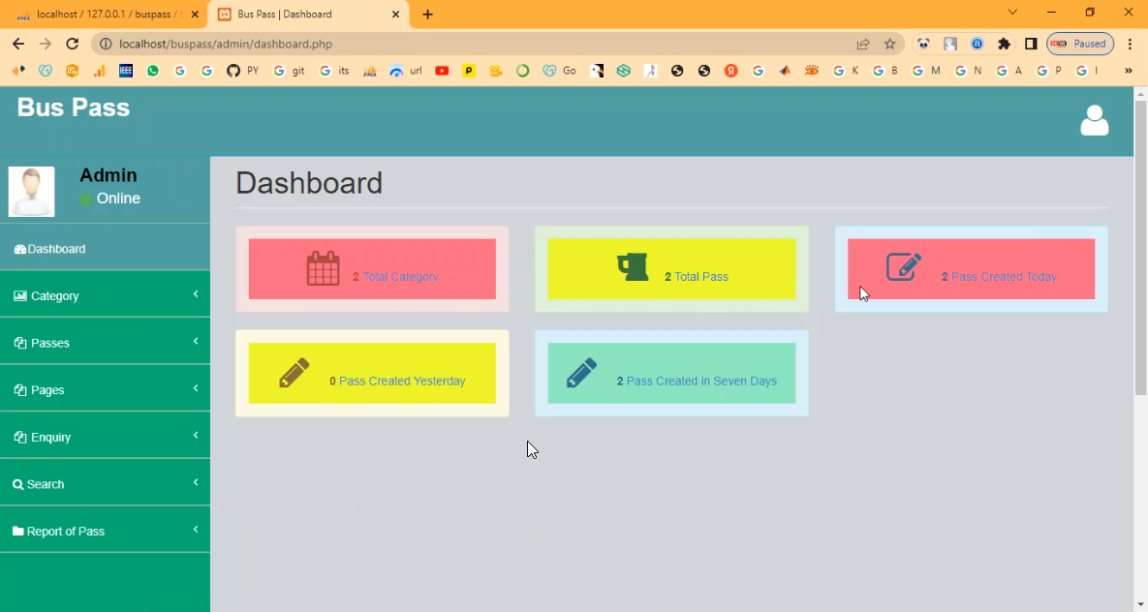This screenshot has width=1148, height=612.
Task: Open the Chrome extensions puzzle icon
Action: (x=1004, y=44)
